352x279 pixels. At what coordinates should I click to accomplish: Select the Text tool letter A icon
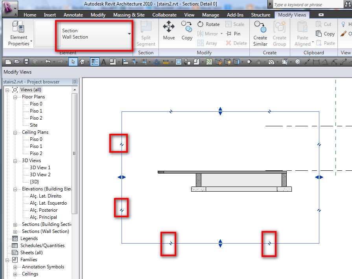[x=103, y=62]
